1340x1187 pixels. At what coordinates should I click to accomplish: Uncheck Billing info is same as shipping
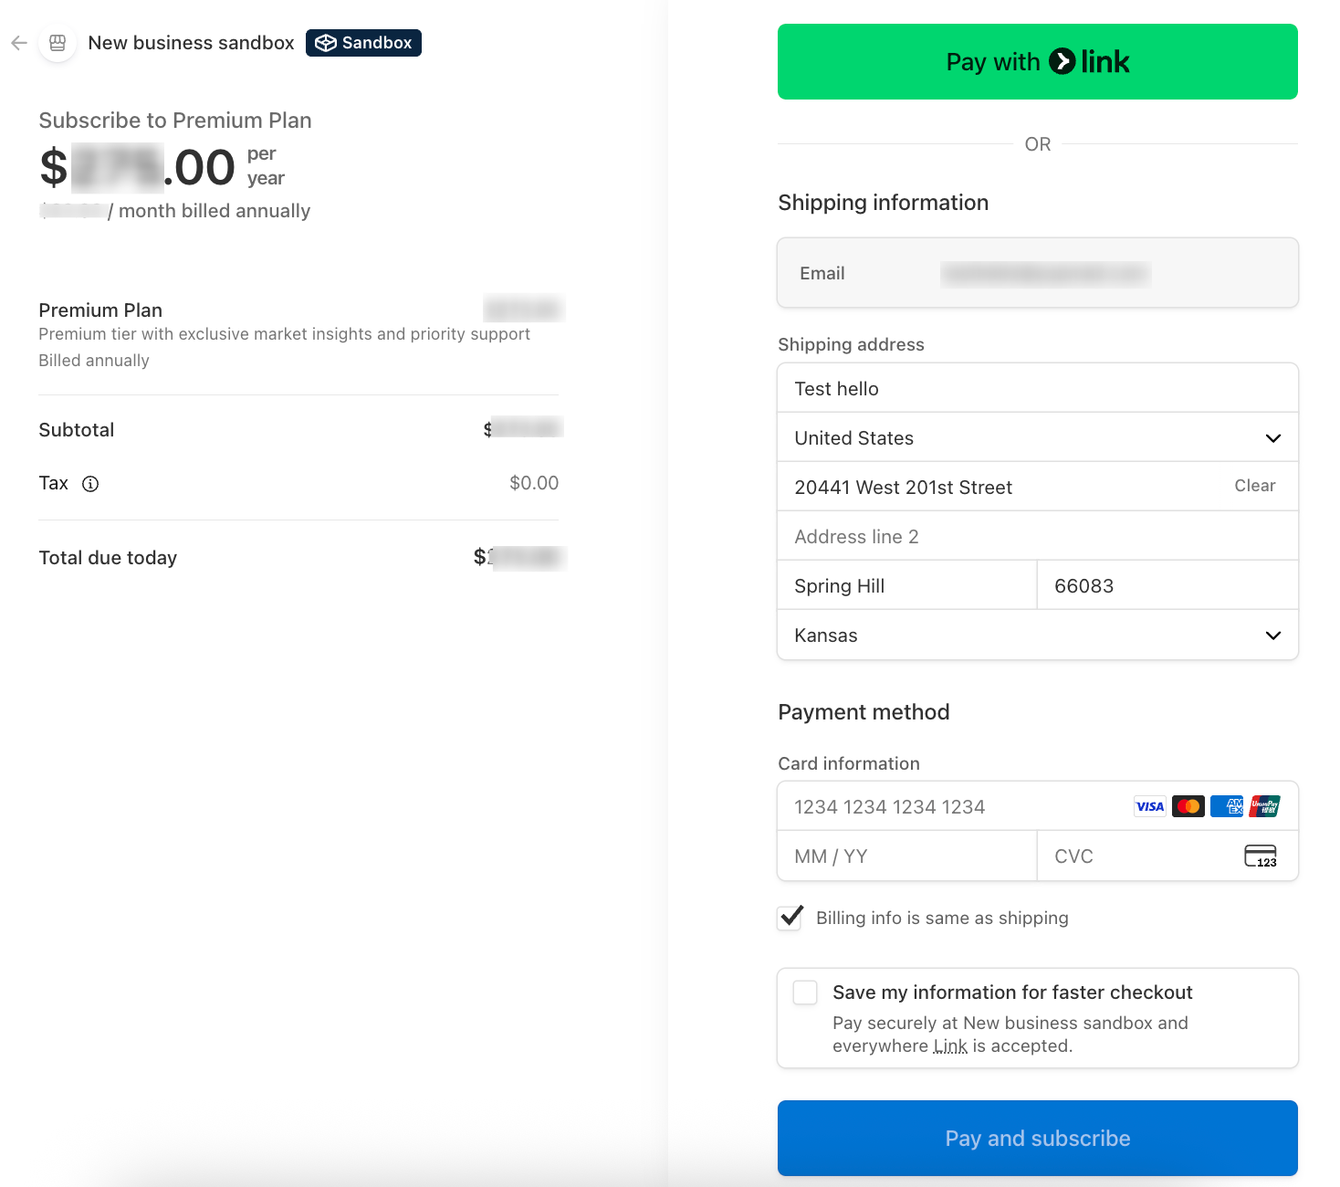click(x=790, y=918)
